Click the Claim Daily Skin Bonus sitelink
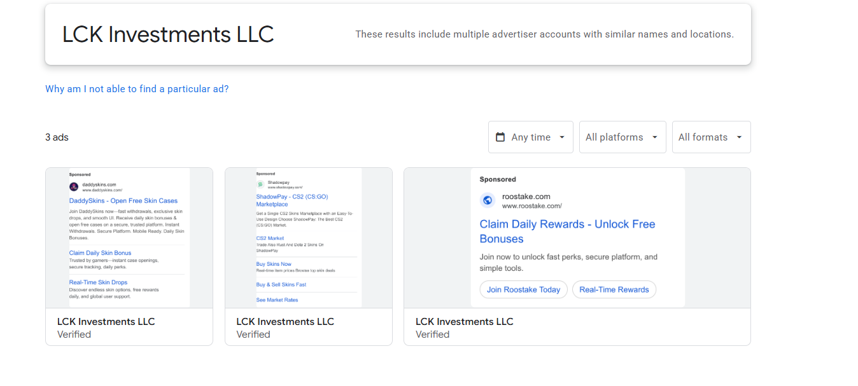 [x=101, y=253]
